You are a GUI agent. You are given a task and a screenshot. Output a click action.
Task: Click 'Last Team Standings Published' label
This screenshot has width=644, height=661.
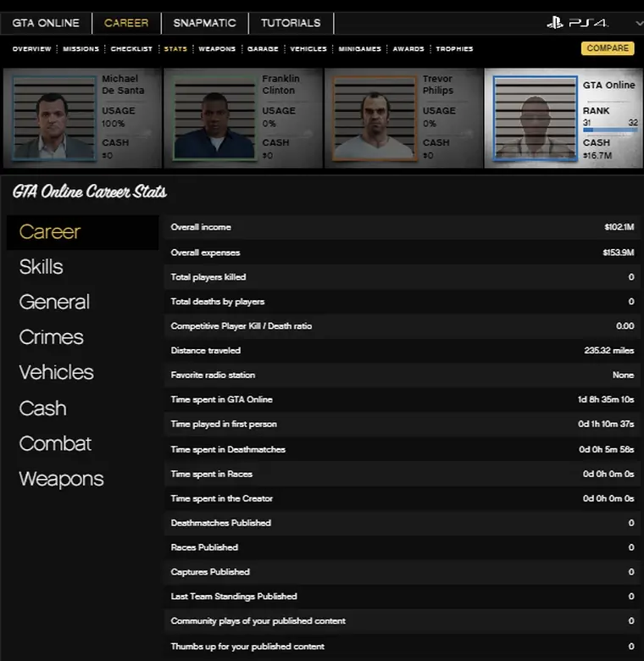pos(234,596)
